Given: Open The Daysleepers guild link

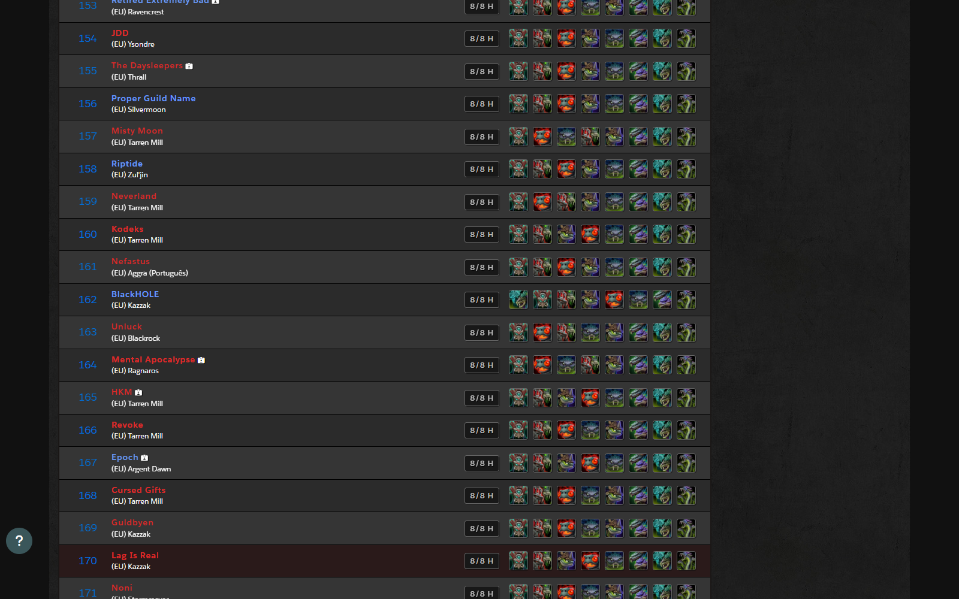Looking at the screenshot, I should (x=147, y=65).
